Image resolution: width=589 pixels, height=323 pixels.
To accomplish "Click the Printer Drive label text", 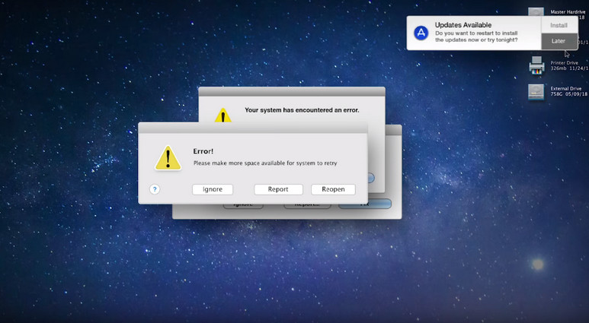I will tap(565, 63).
